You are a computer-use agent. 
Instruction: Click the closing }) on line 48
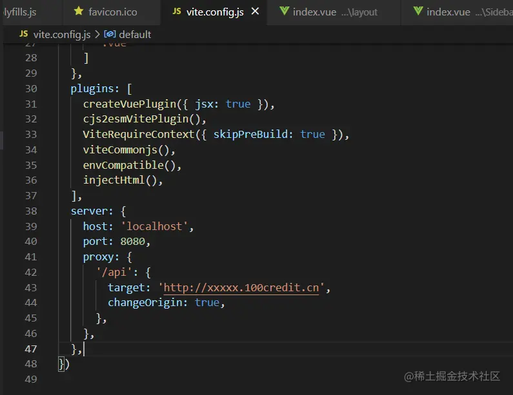[64, 364]
